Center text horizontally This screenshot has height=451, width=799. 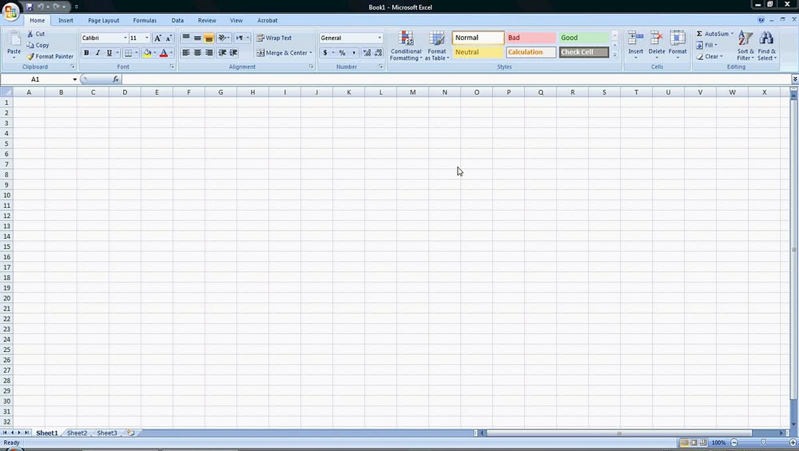point(197,53)
